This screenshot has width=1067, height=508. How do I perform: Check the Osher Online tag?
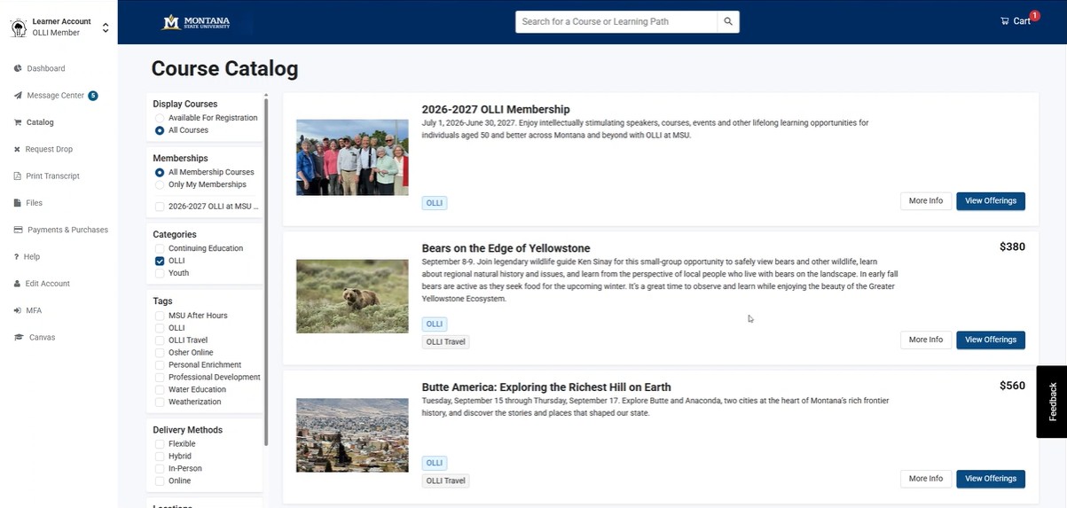coord(160,353)
